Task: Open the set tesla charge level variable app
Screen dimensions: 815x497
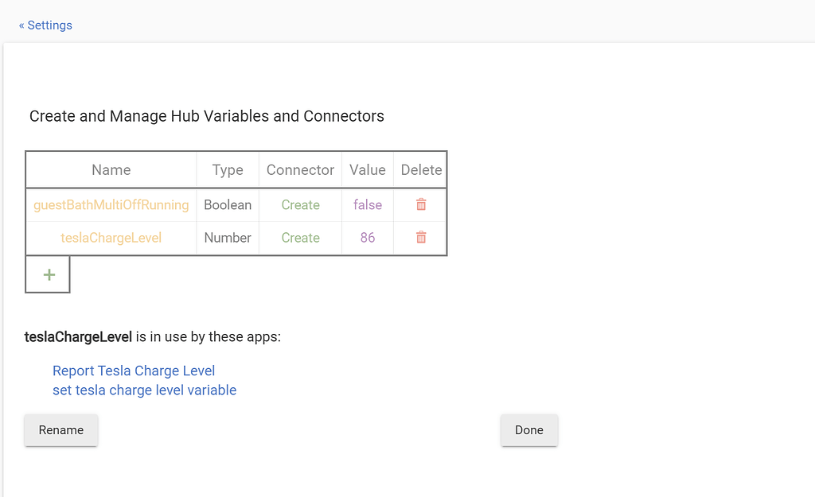Action: pos(144,390)
